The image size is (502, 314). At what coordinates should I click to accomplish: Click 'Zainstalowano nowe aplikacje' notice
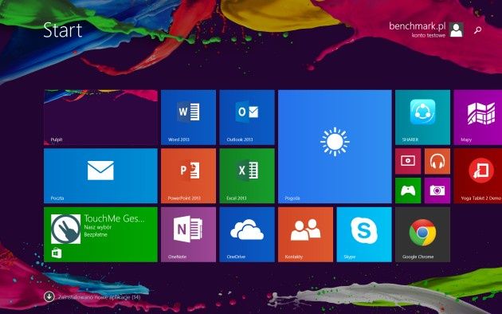pyautogui.click(x=99, y=297)
